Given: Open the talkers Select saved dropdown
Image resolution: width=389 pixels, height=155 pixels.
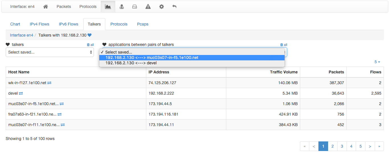Looking at the screenshot, I should (50, 52).
